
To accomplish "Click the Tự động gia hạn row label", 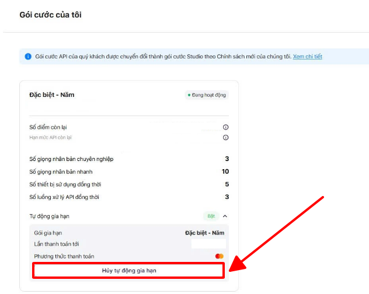I will 49,216.
